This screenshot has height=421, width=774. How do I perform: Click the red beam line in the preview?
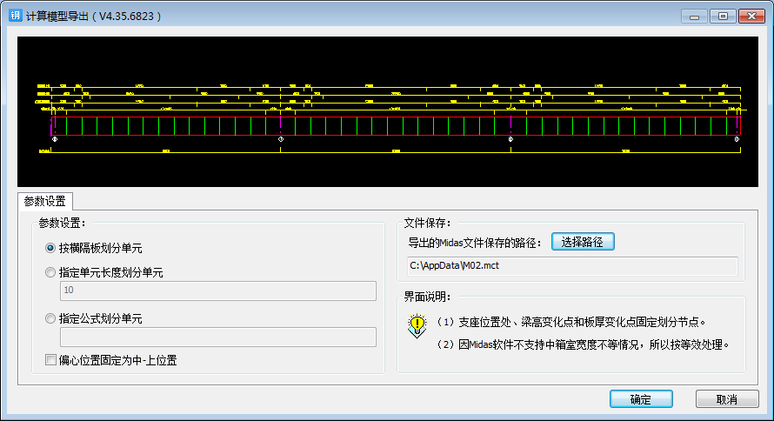pyautogui.click(x=391, y=117)
